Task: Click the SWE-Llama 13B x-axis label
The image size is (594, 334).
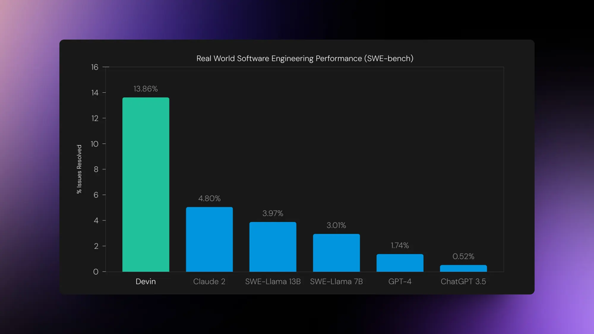Action: click(x=273, y=281)
